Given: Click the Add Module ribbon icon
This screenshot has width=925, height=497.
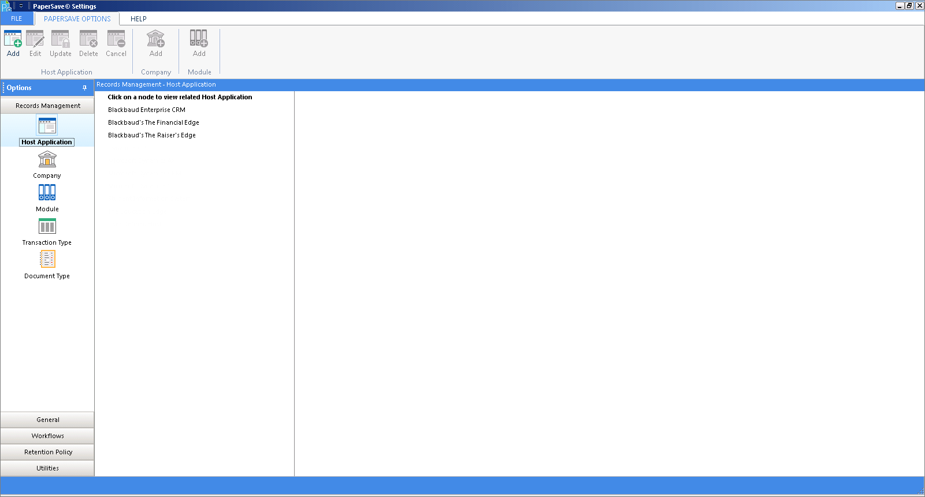Looking at the screenshot, I should click(199, 39).
